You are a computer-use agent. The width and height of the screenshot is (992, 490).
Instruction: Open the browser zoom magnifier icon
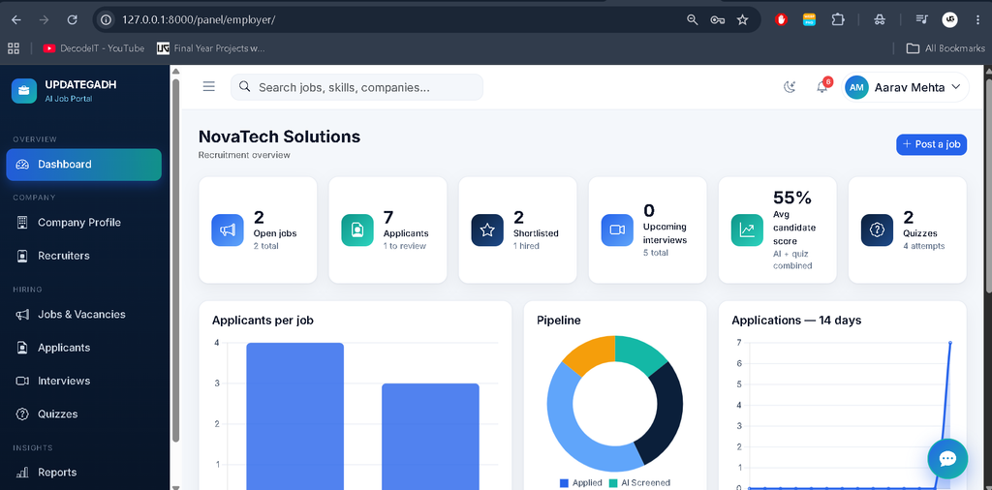[692, 19]
